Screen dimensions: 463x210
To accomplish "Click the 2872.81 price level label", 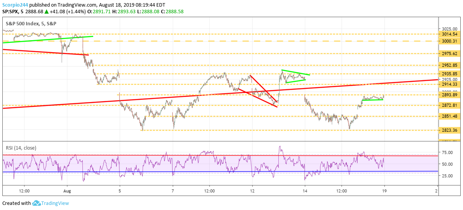I will click(x=450, y=106).
